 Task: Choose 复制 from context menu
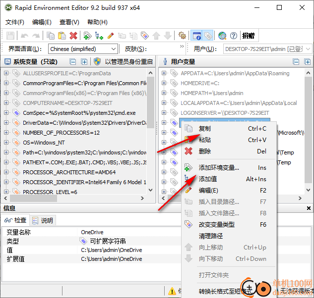pos(229,129)
